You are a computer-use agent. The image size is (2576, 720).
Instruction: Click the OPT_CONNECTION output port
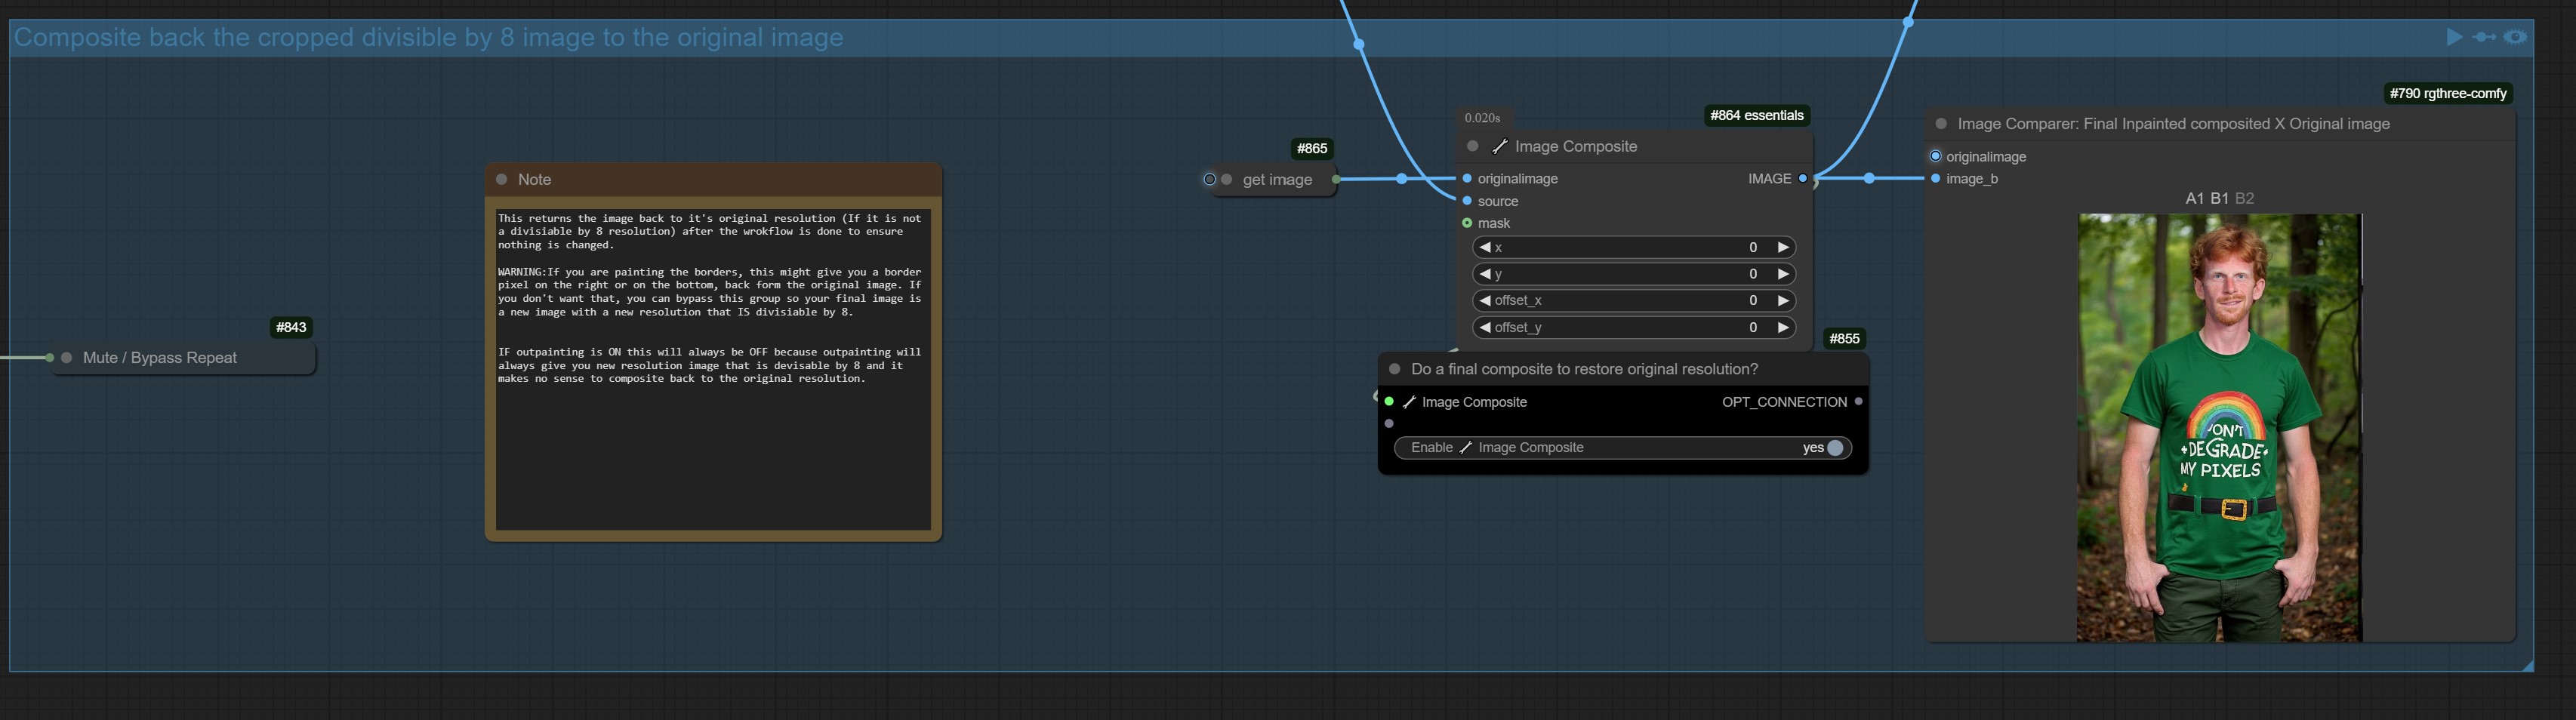[1858, 402]
